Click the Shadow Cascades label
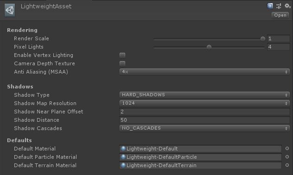The height and width of the screenshot is (175, 293). [38, 128]
